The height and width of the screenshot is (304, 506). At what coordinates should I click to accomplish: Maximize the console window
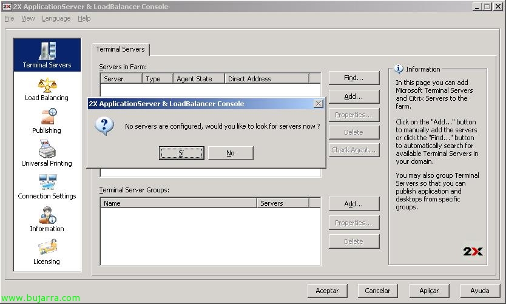(x=487, y=7)
